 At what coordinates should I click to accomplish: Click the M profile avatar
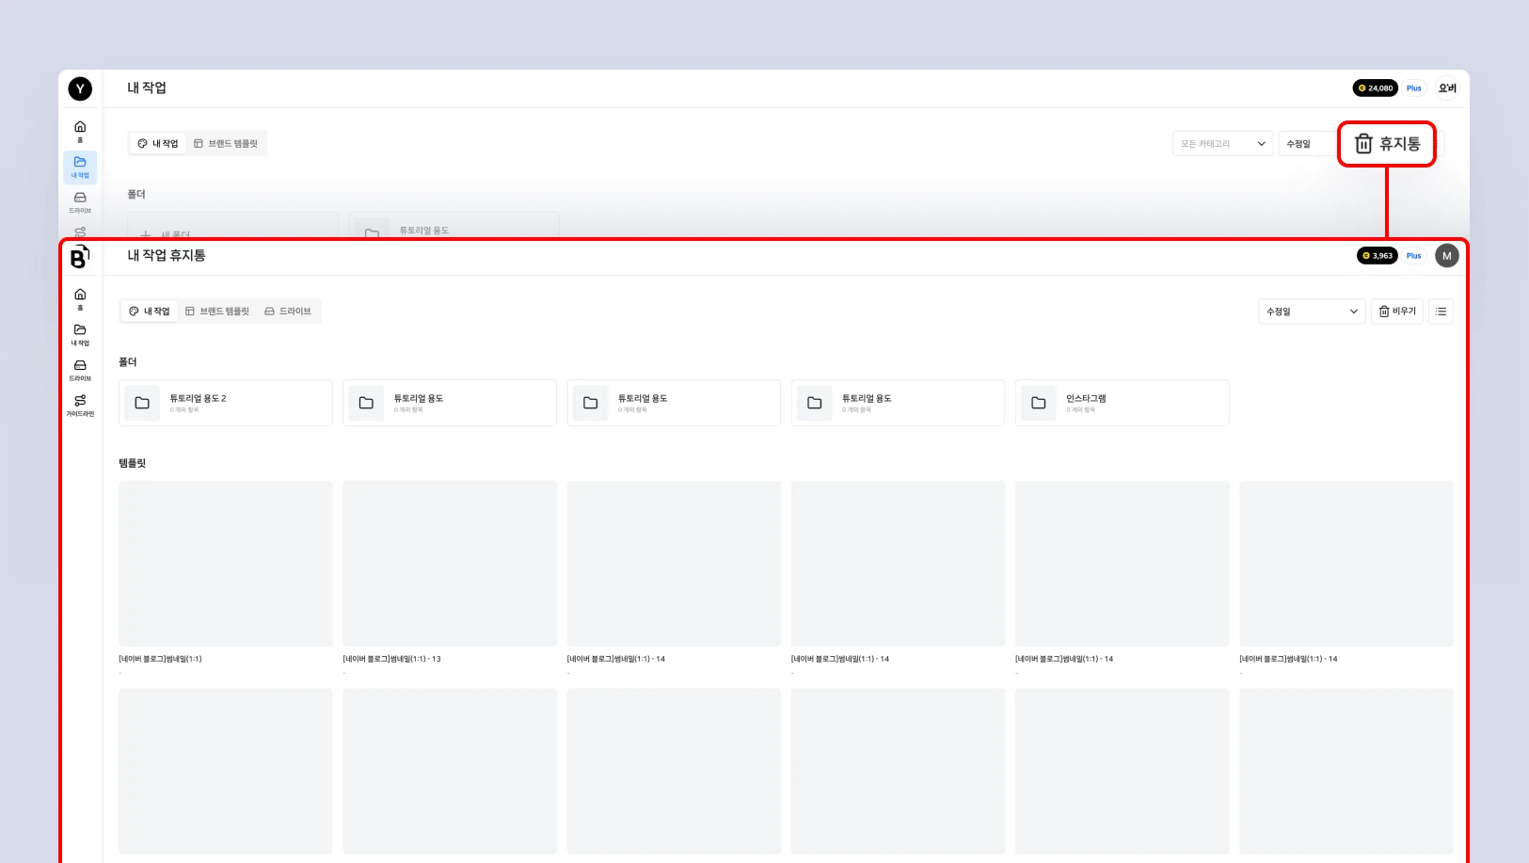click(x=1447, y=256)
